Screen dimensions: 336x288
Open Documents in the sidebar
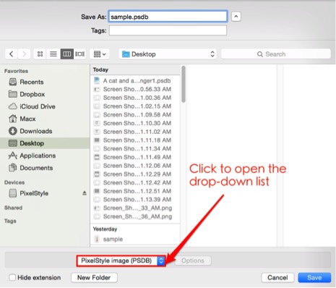point(45,168)
